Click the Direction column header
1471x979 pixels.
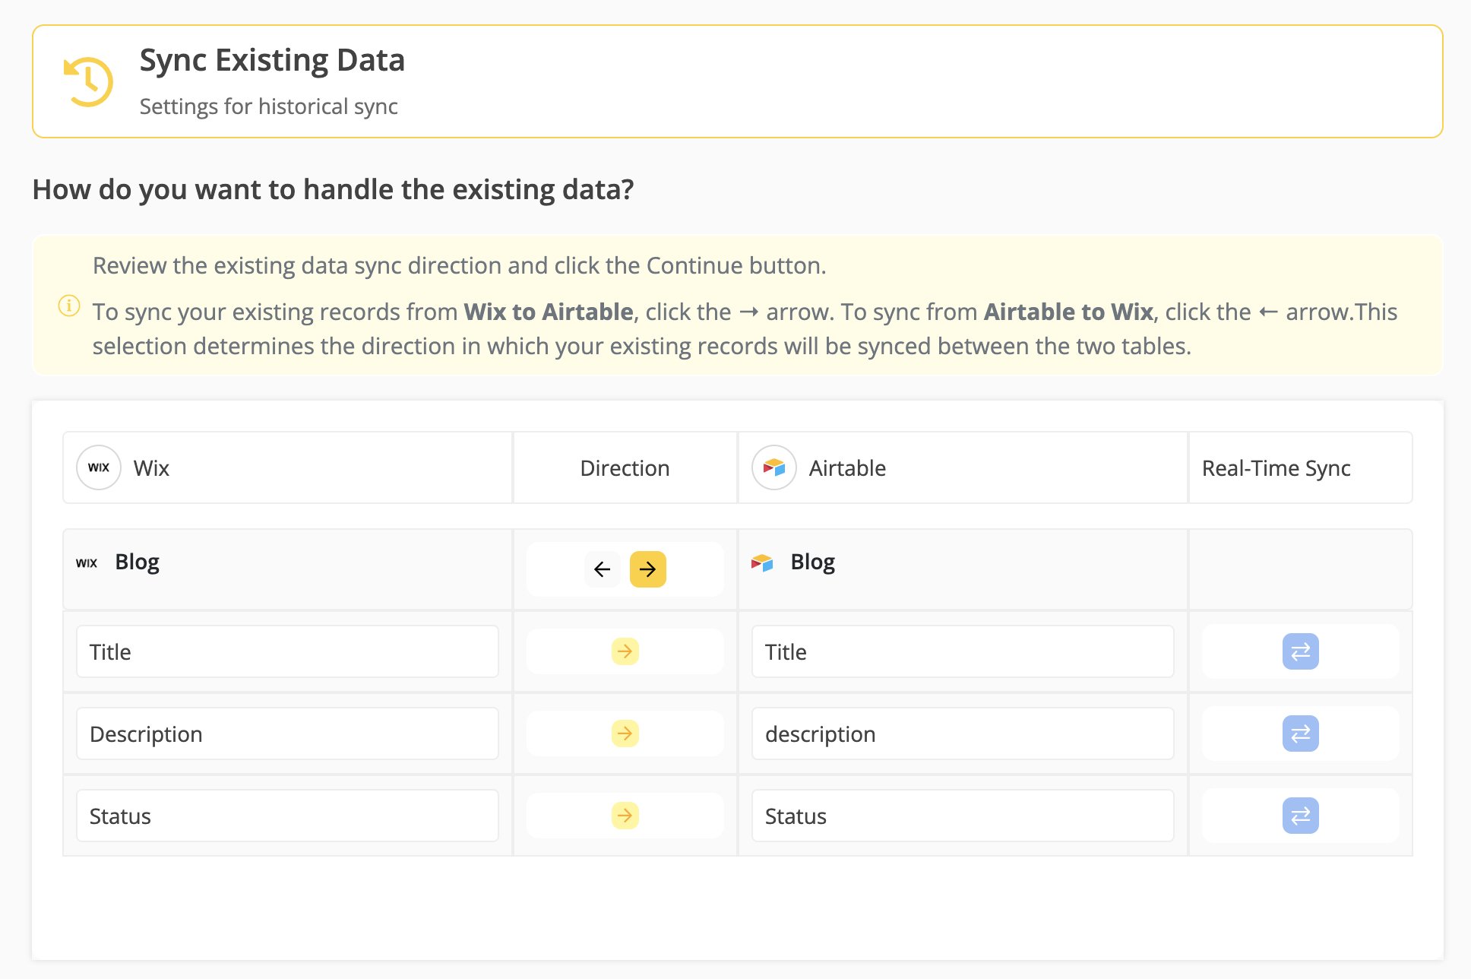(625, 468)
